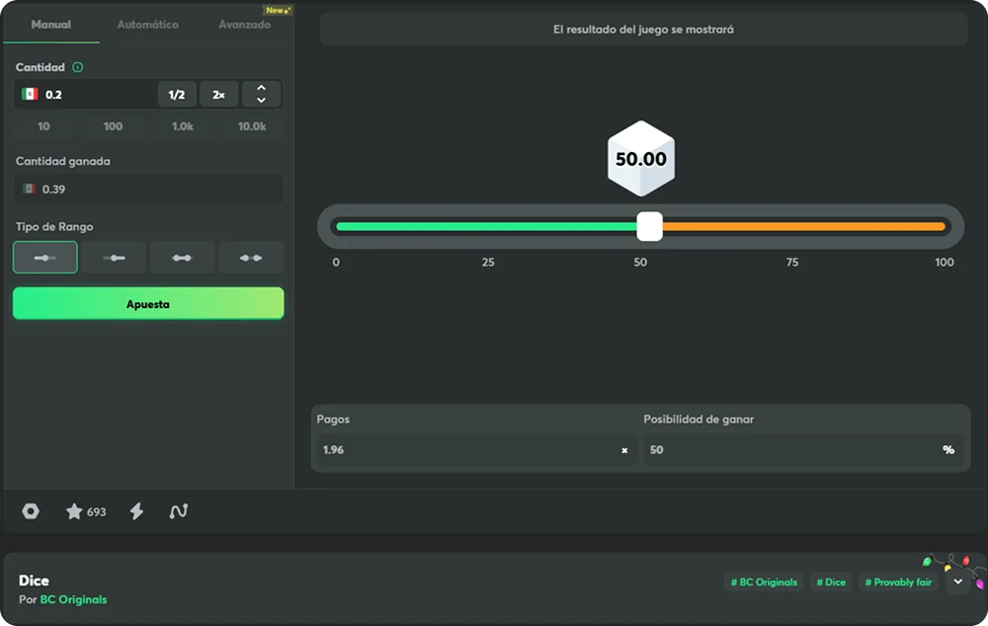Screen dimensions: 988x626
Task: Click the result banner 'El resultado del juego se mostrará'
Action: (x=643, y=30)
